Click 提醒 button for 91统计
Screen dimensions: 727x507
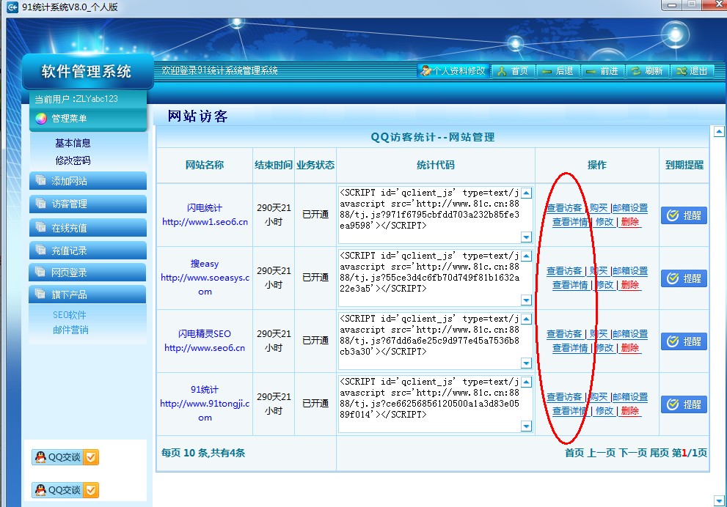(684, 404)
